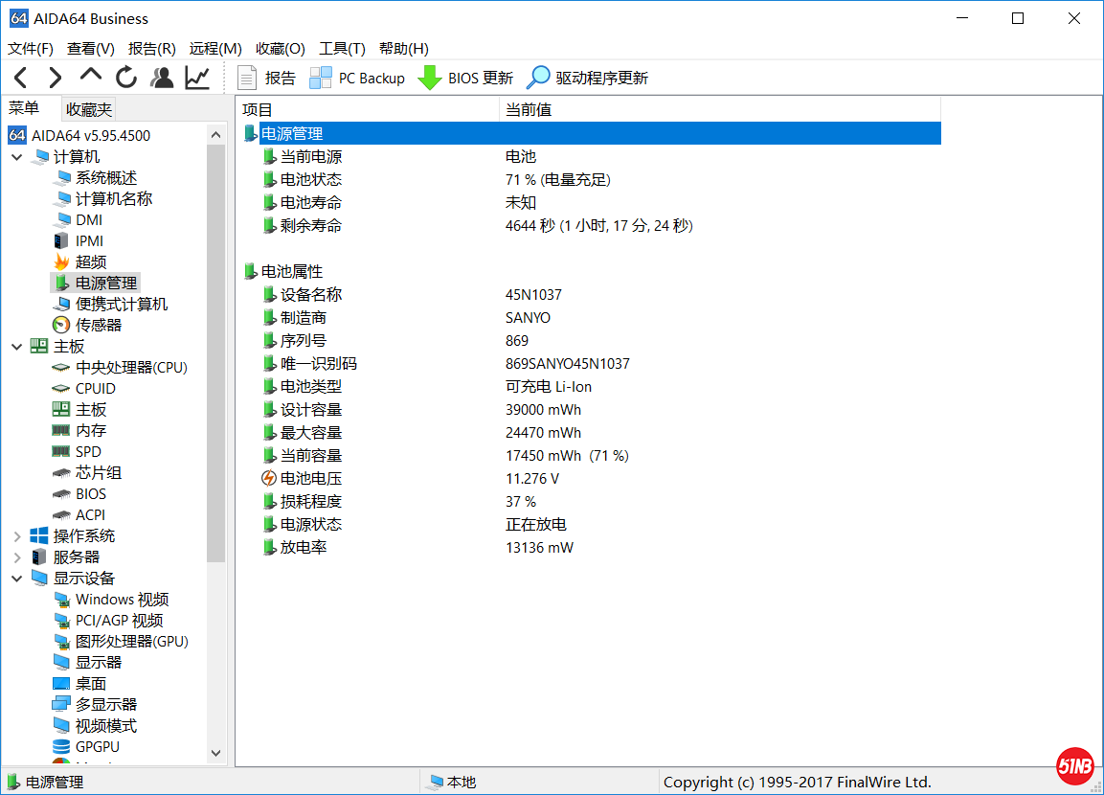
Task: Expand the 服务器 tree node
Action: [17, 557]
